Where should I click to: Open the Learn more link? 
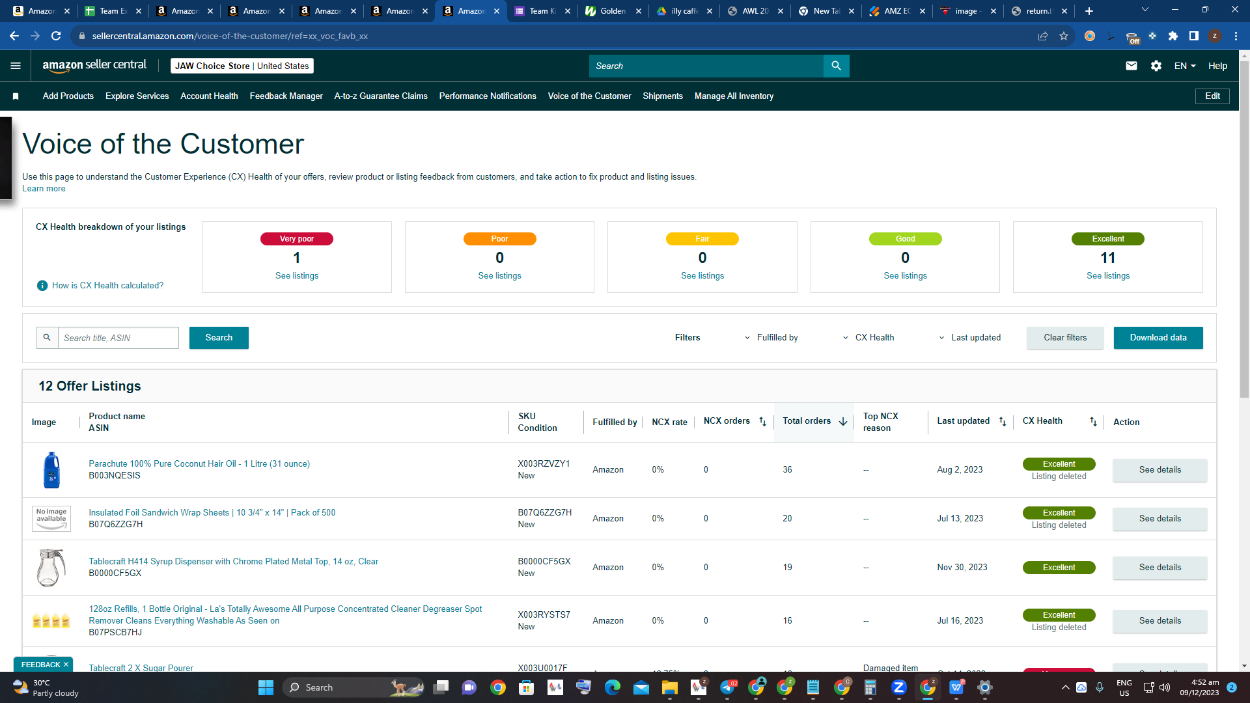(x=44, y=189)
